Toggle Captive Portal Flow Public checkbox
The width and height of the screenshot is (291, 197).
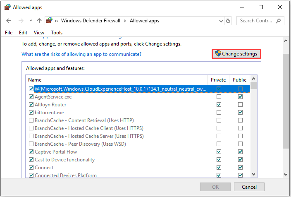click(240, 151)
